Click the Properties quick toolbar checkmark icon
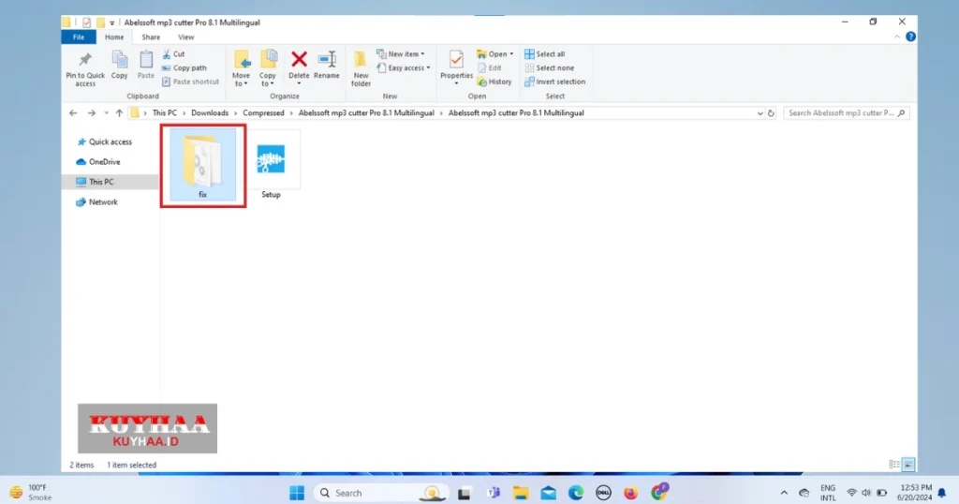 86,22
